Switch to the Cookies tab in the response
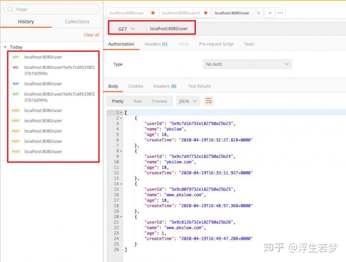This screenshot has height=262, width=346. click(135, 86)
